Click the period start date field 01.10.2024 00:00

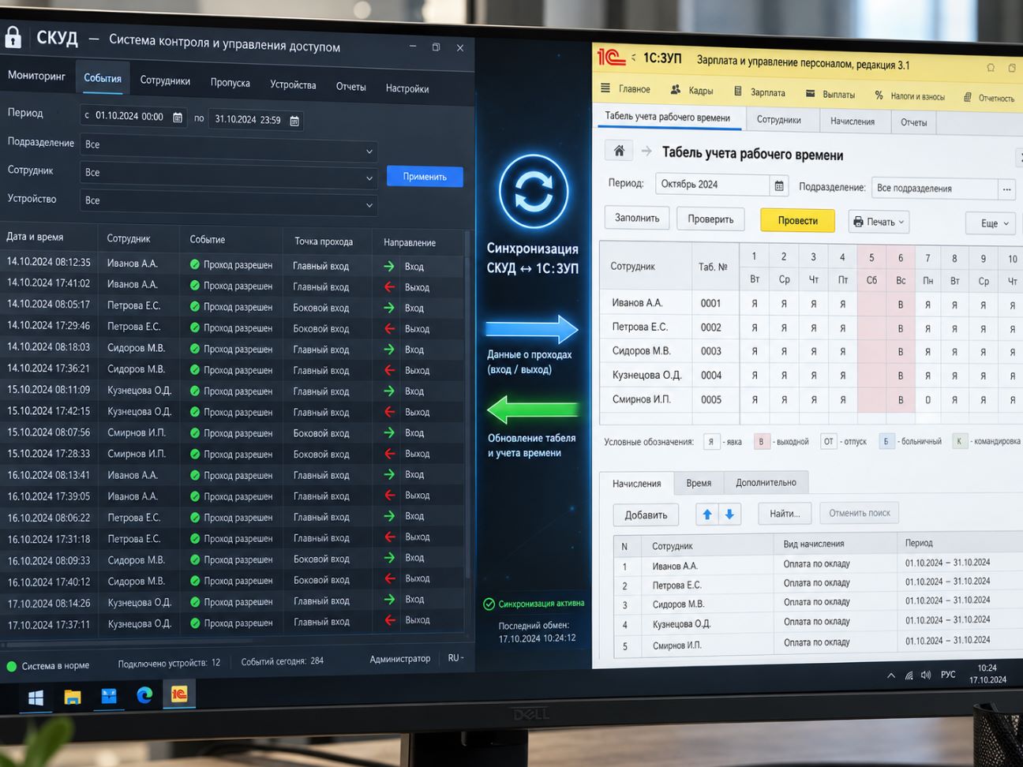(134, 117)
